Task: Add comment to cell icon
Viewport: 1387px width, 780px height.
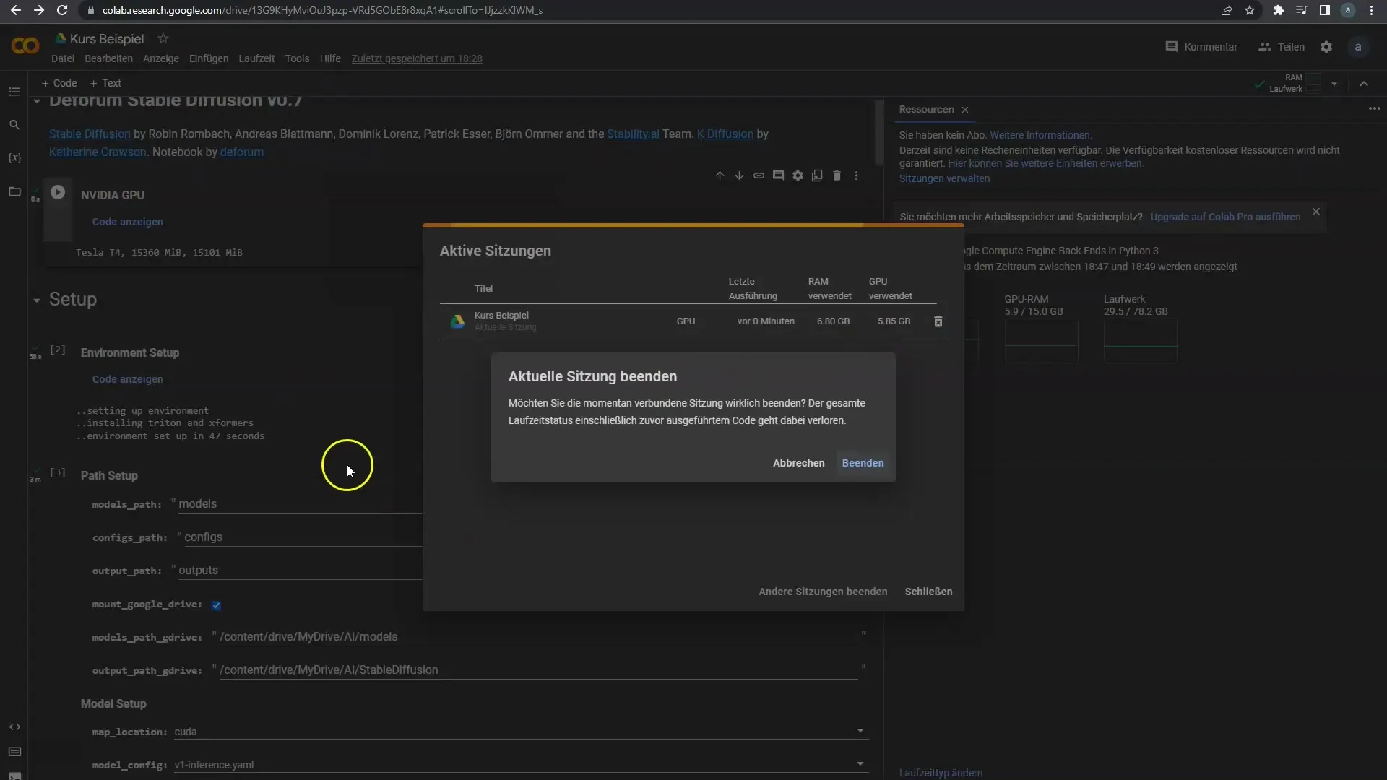Action: [778, 175]
